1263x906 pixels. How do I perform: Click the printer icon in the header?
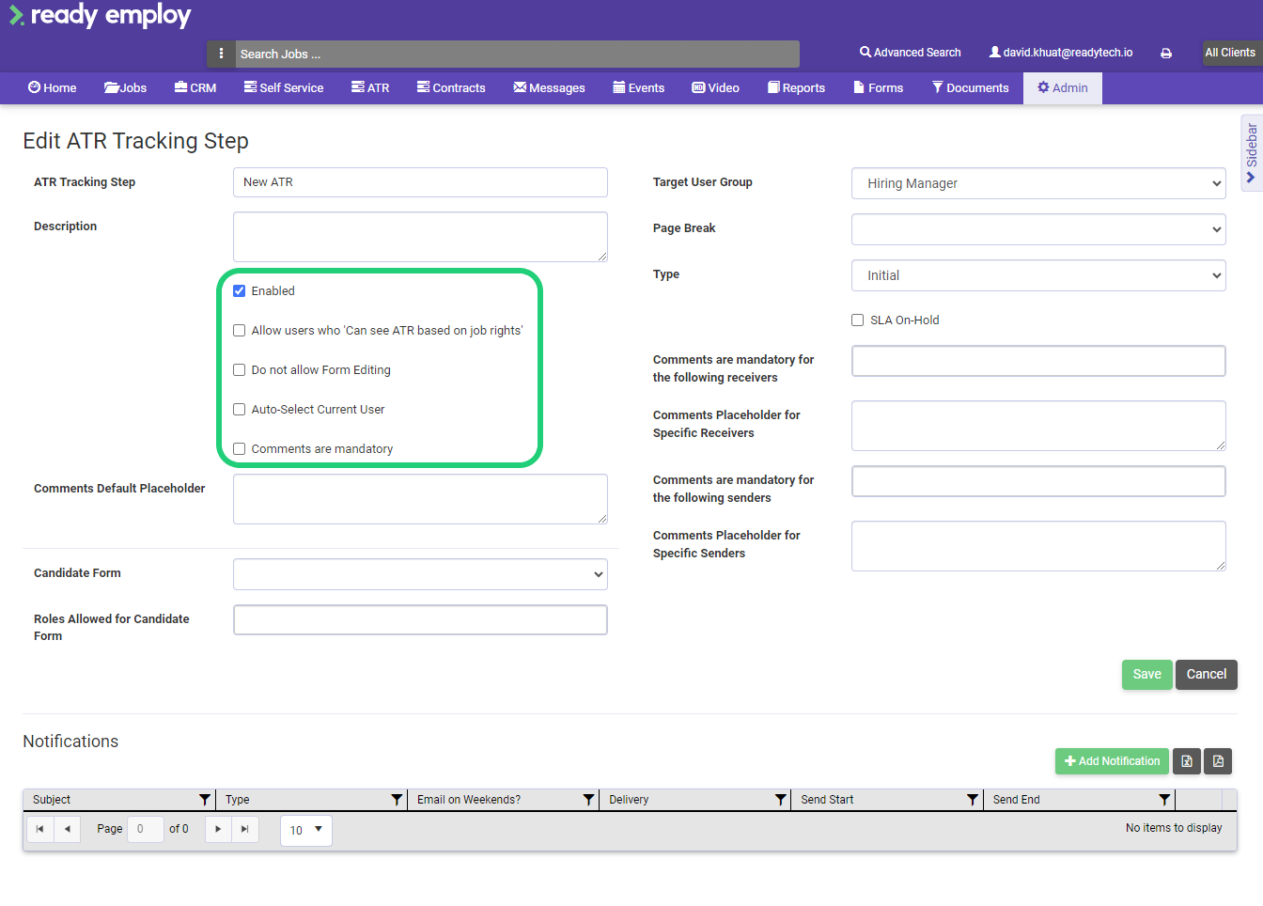pos(1165,53)
